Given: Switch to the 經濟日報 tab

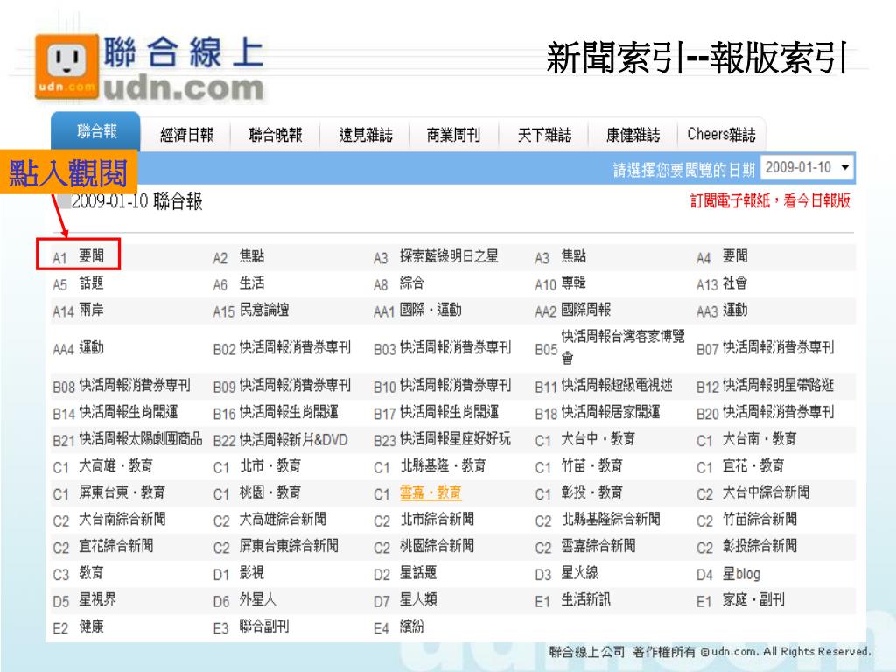Looking at the screenshot, I should coord(186,135).
